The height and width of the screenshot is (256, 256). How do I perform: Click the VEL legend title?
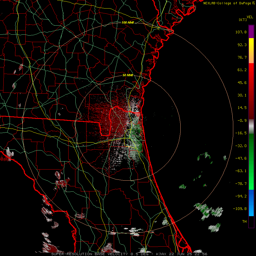[250, 17]
